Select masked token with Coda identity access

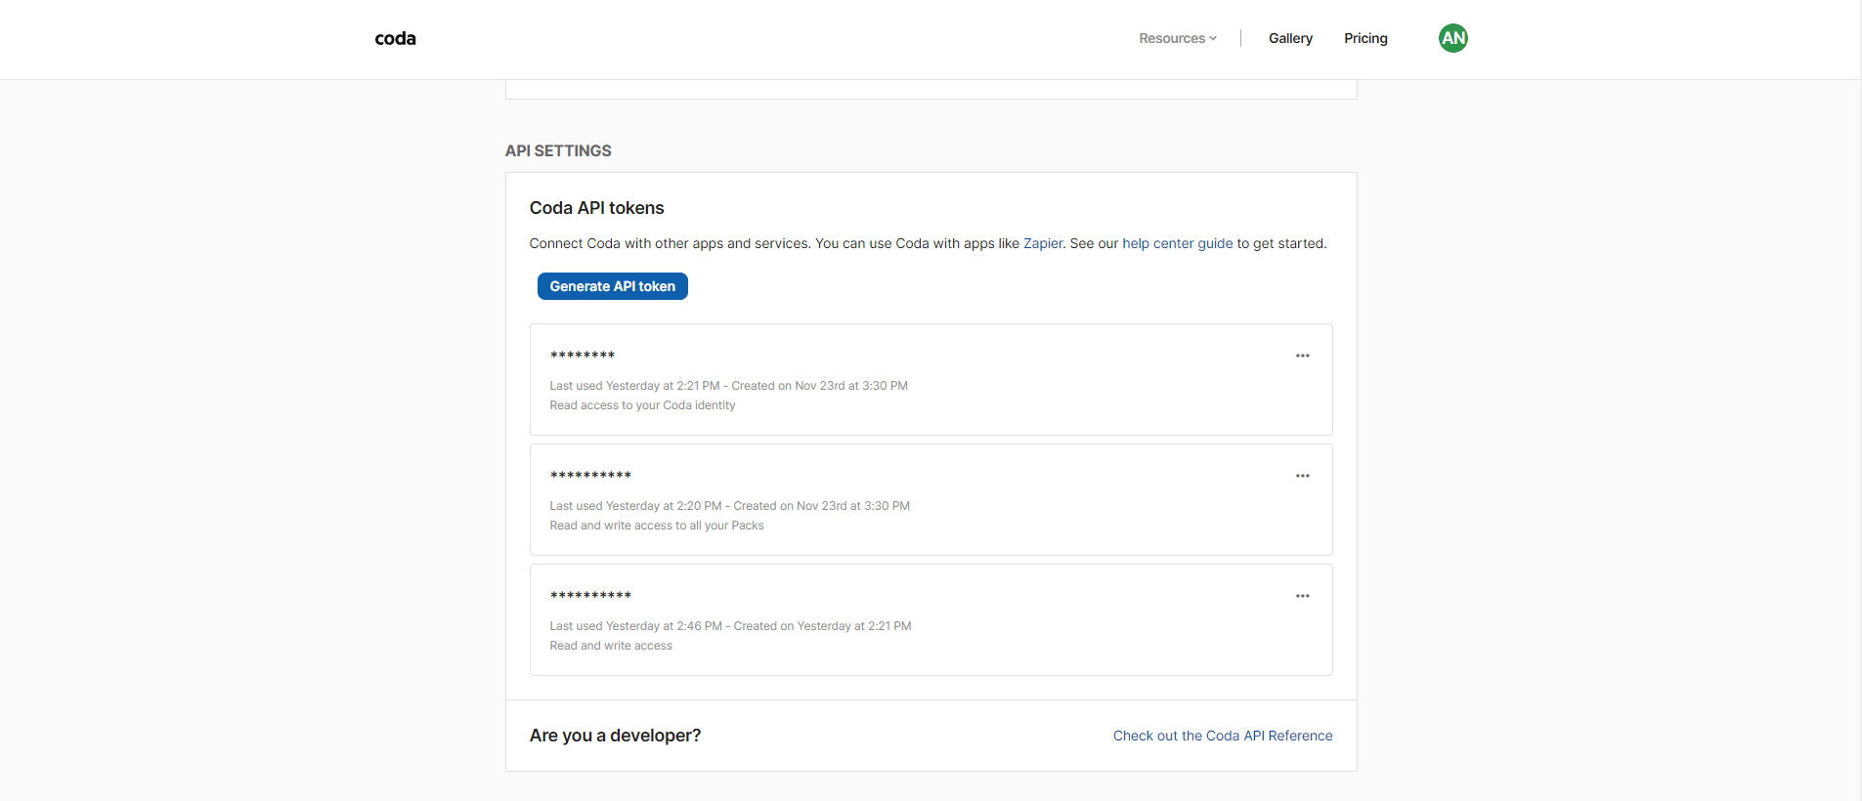[x=583, y=356]
